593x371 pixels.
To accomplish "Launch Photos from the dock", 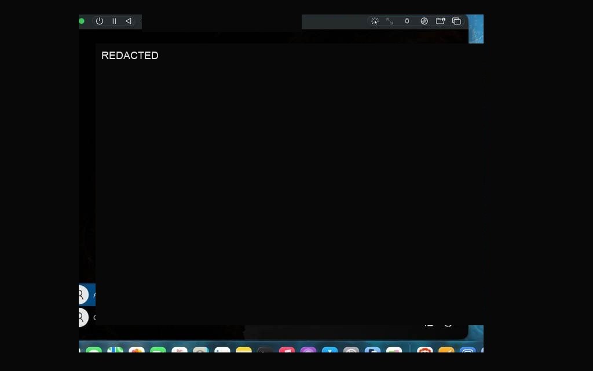I will click(x=137, y=350).
